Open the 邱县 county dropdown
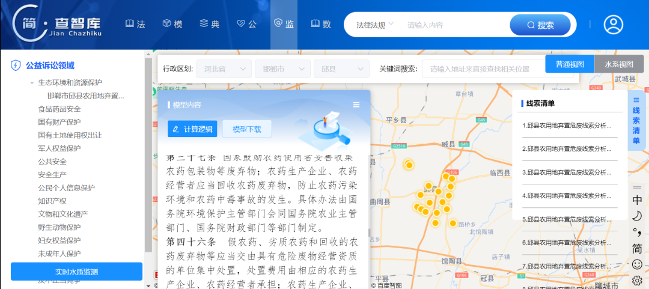This screenshot has width=649, height=289. click(x=341, y=68)
